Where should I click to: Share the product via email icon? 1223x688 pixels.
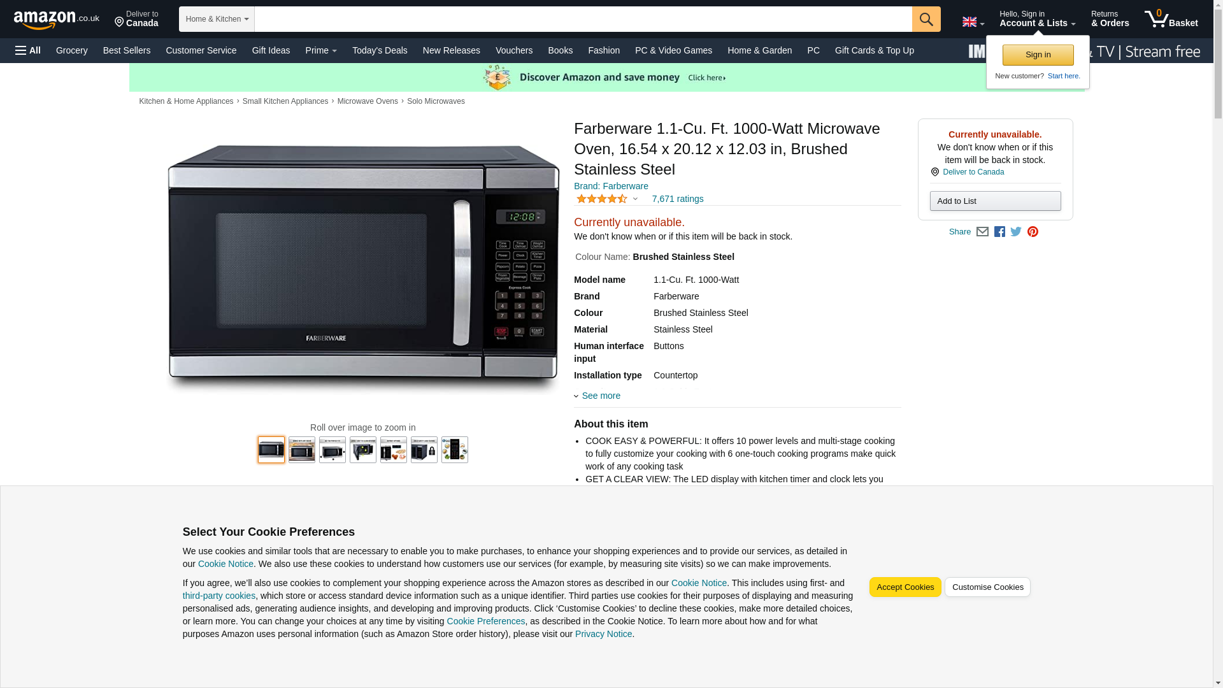click(x=982, y=232)
